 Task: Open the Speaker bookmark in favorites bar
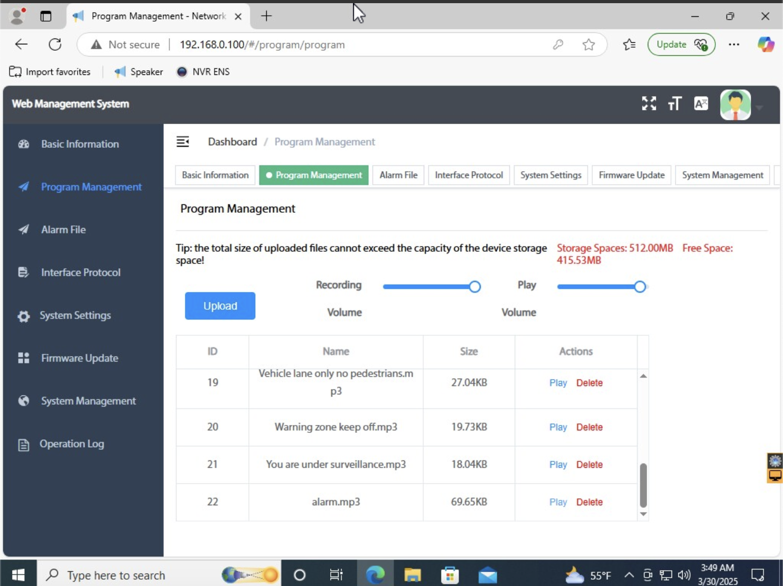pos(139,72)
